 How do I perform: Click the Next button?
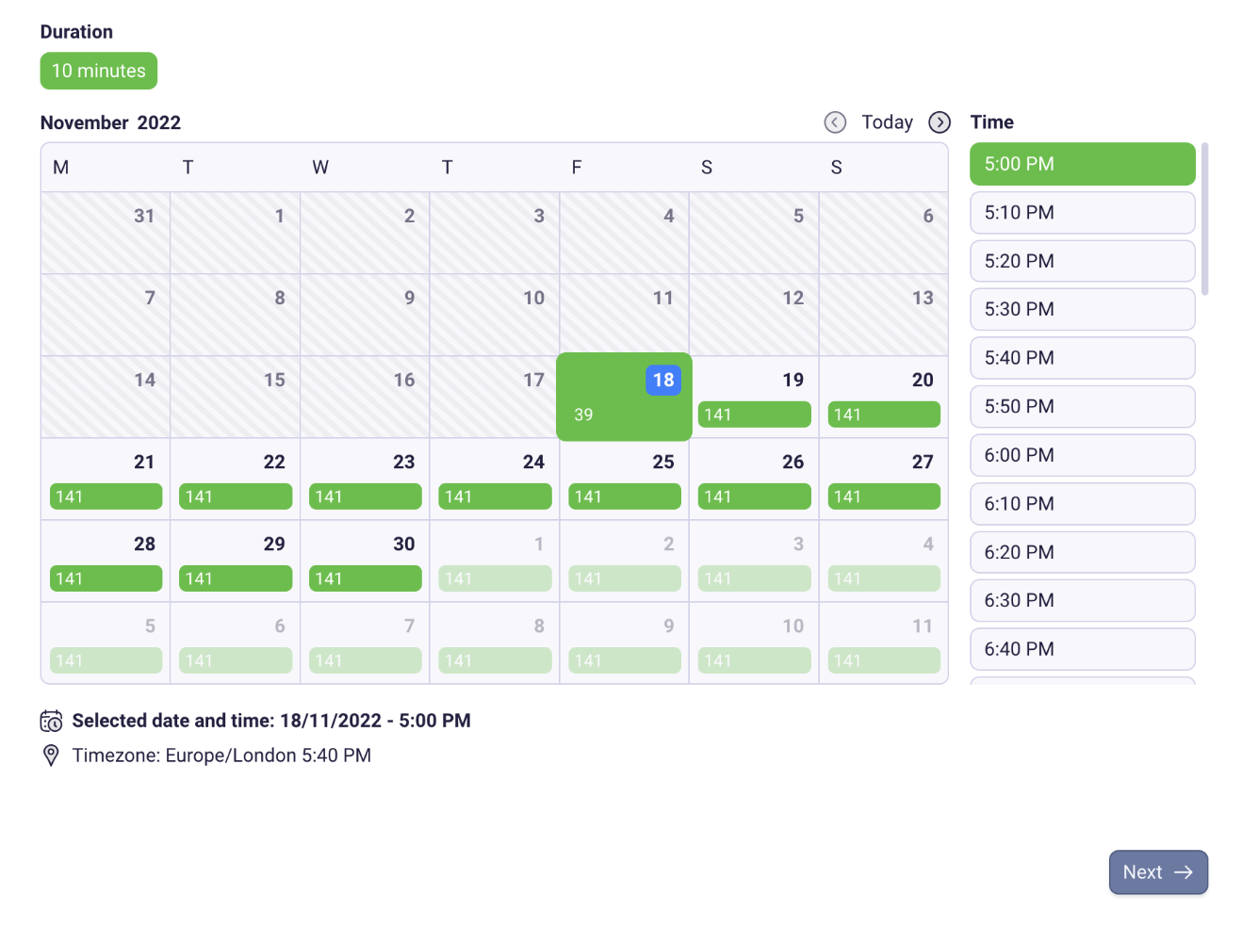click(x=1158, y=872)
